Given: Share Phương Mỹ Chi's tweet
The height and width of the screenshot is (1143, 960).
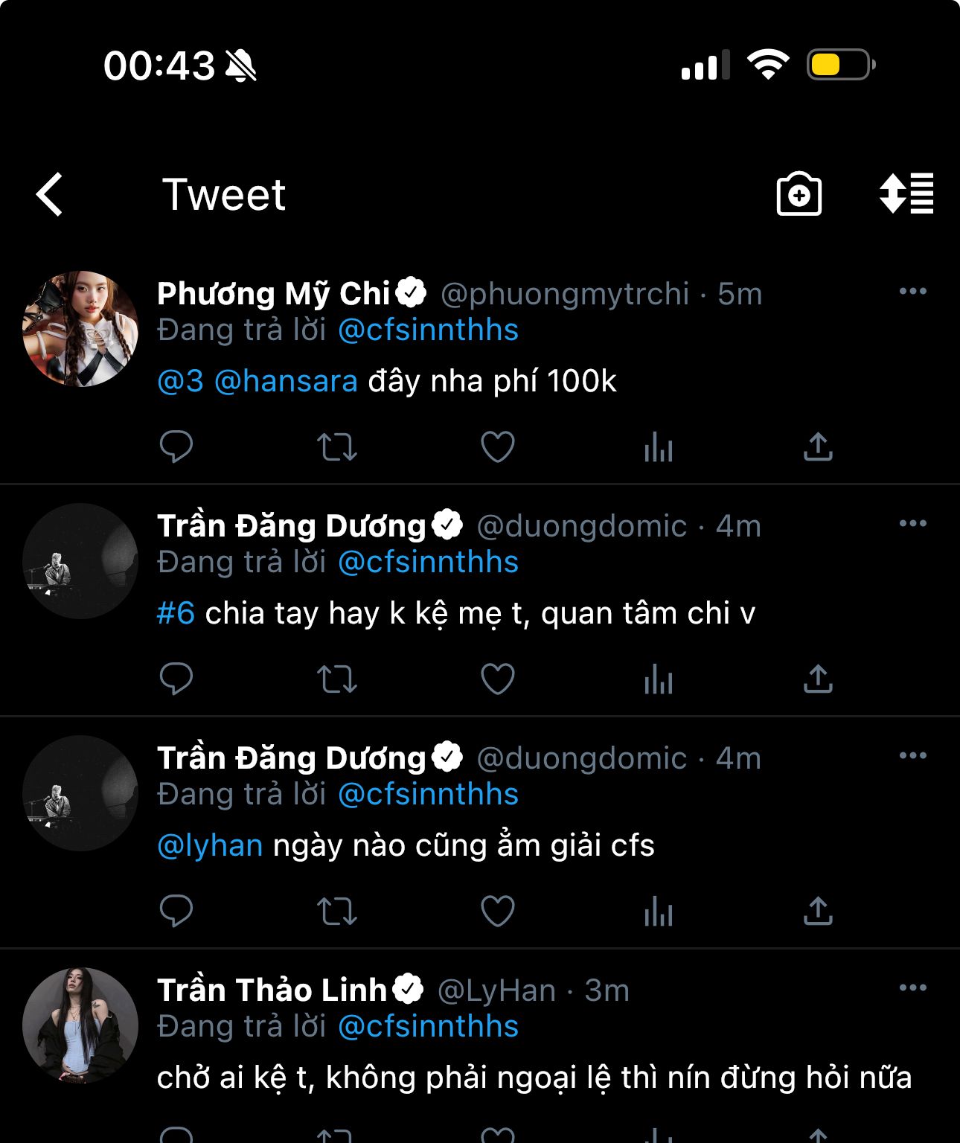Looking at the screenshot, I should coord(818,447).
